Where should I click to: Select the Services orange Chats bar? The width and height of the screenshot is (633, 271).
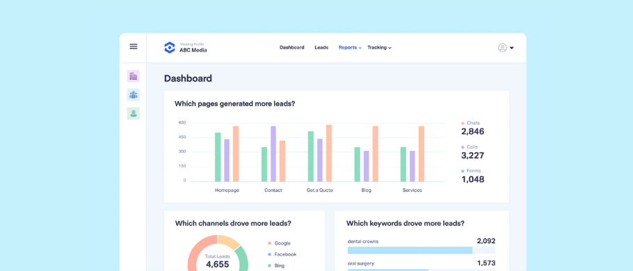pyautogui.click(x=422, y=154)
